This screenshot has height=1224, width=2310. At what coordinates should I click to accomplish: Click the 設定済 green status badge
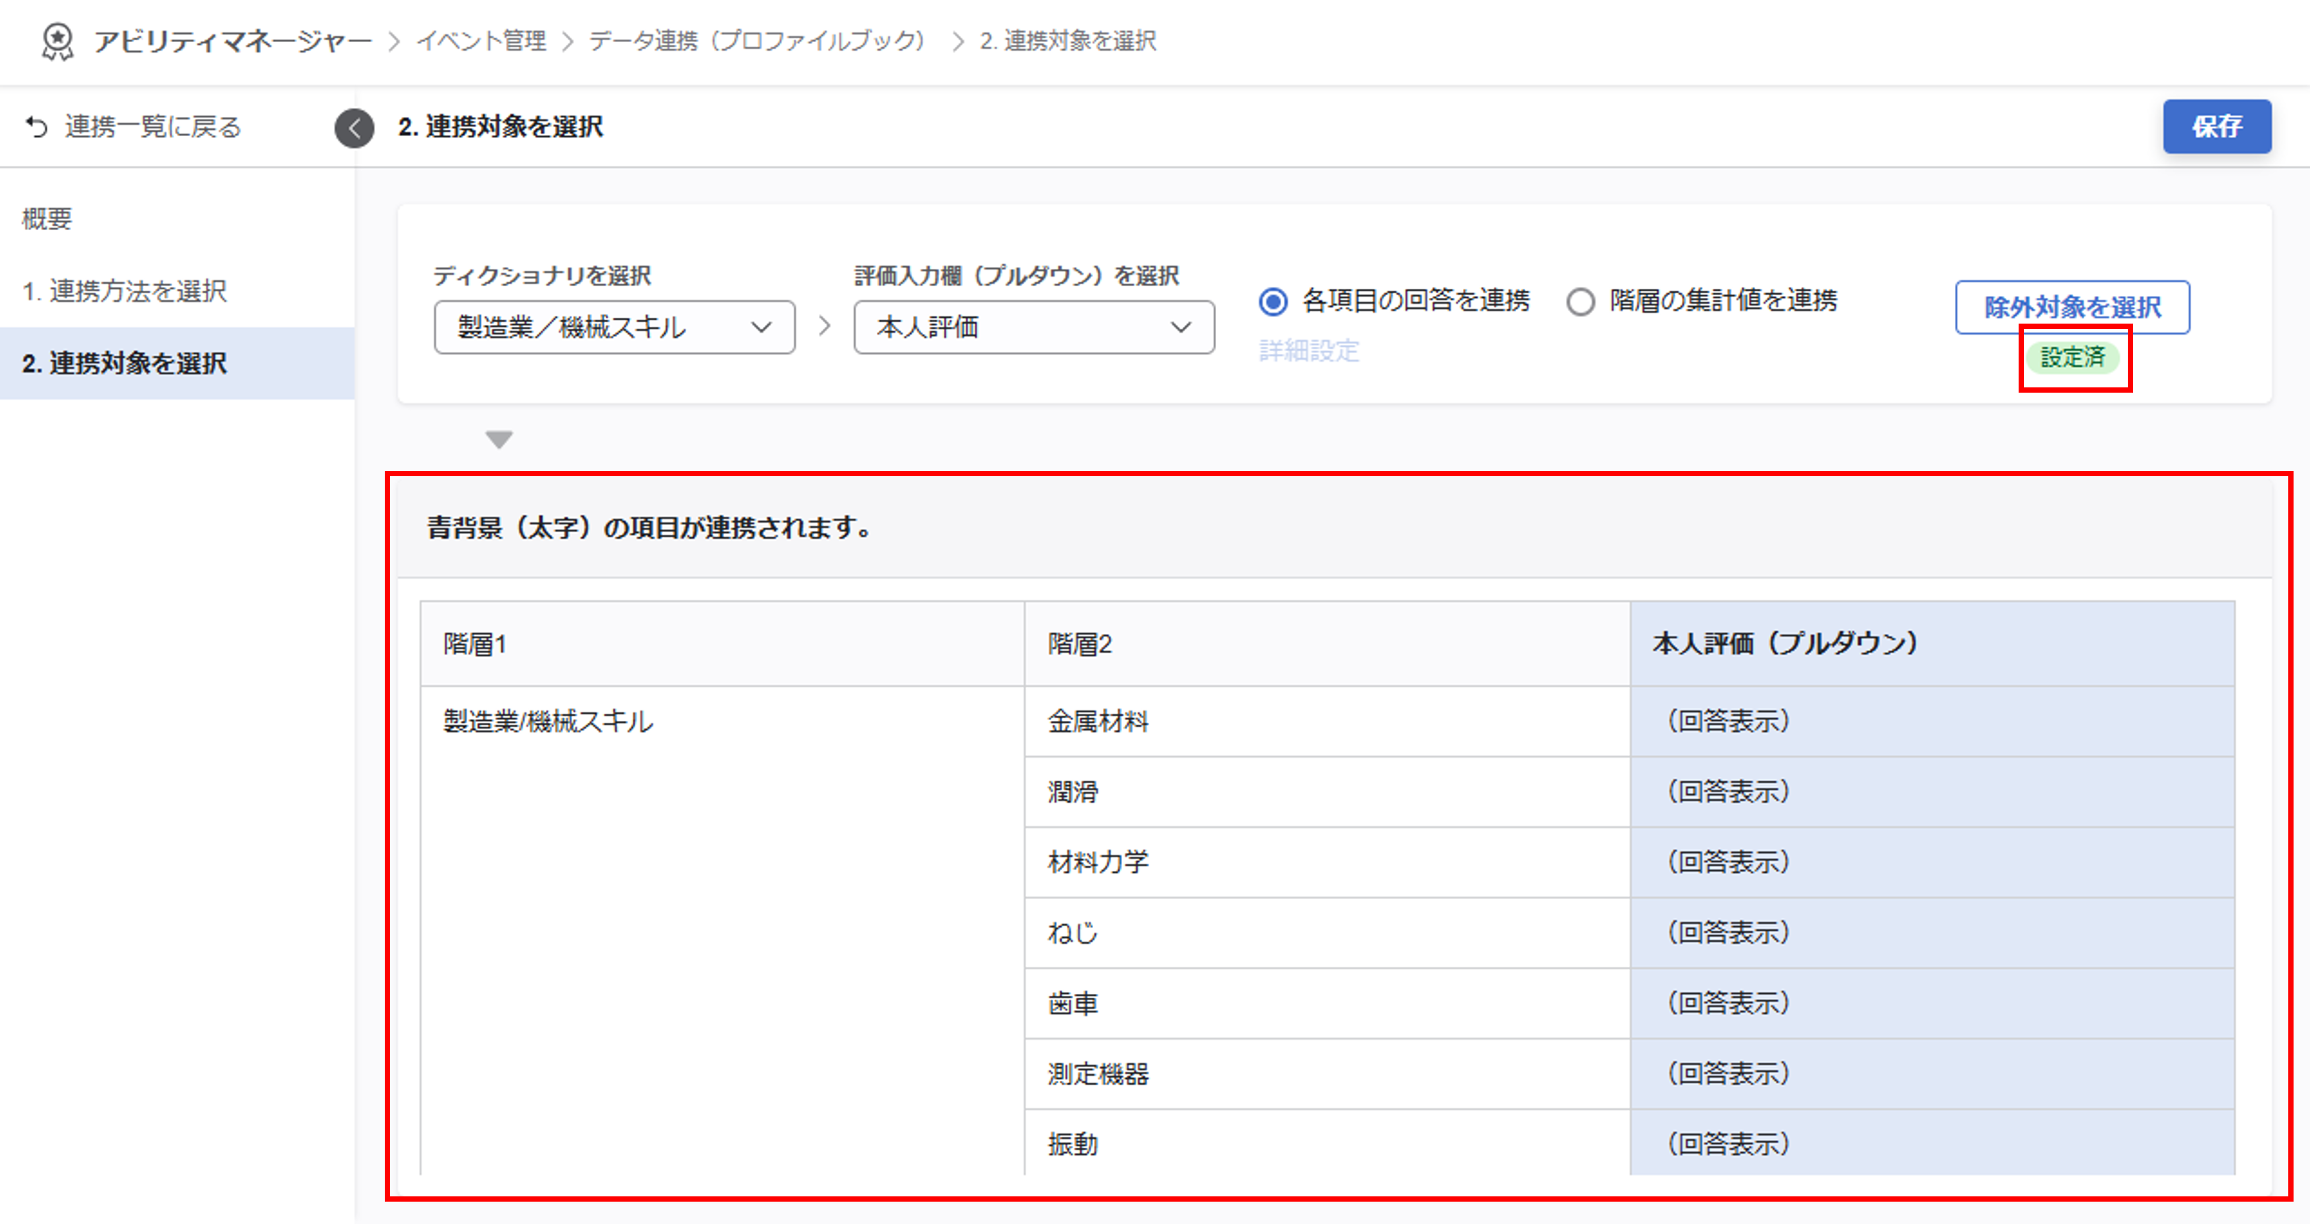coord(2073,357)
